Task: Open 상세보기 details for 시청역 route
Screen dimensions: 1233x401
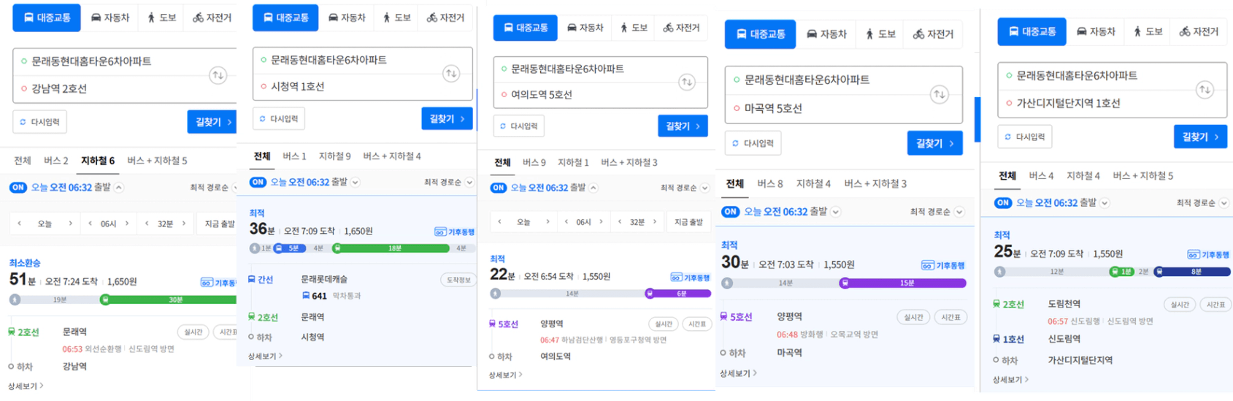Action: [x=265, y=356]
